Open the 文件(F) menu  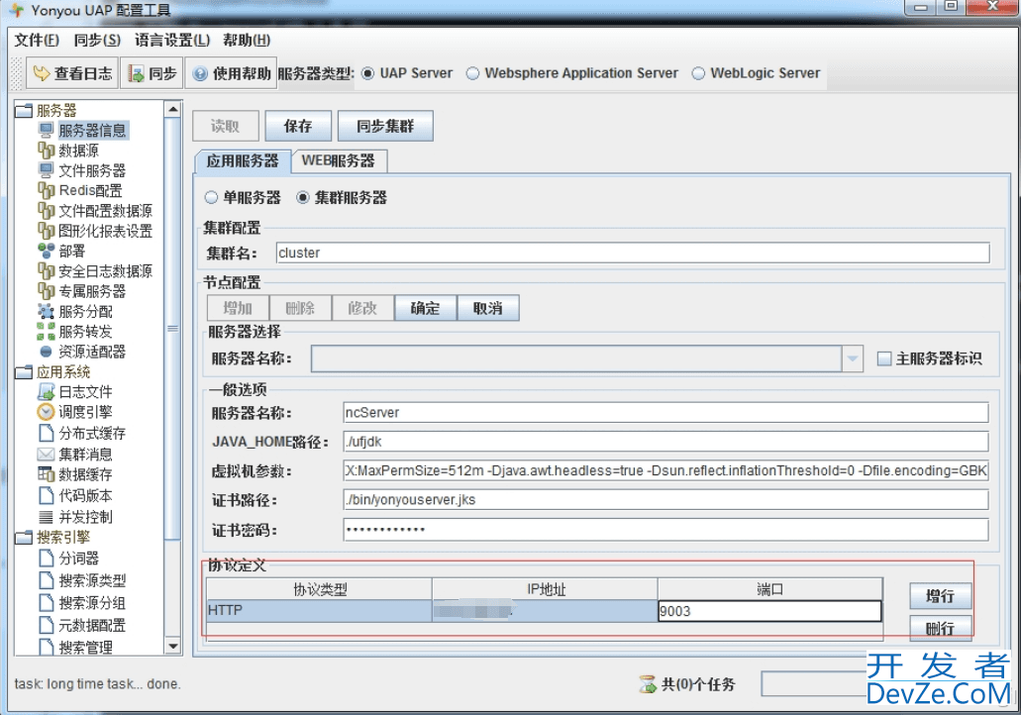pos(37,41)
